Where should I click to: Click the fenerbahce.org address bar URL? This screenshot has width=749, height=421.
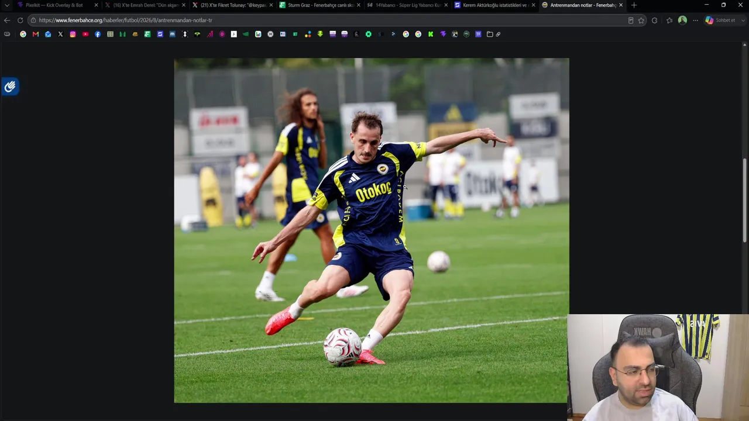pyautogui.click(x=125, y=20)
